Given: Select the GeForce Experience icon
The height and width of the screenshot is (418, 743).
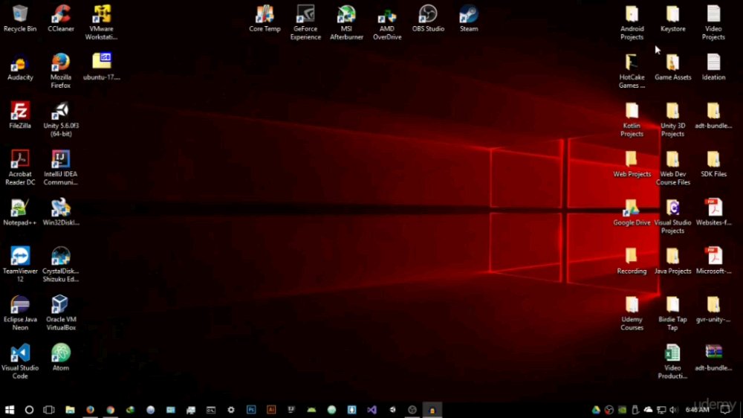Looking at the screenshot, I should [305, 22].
